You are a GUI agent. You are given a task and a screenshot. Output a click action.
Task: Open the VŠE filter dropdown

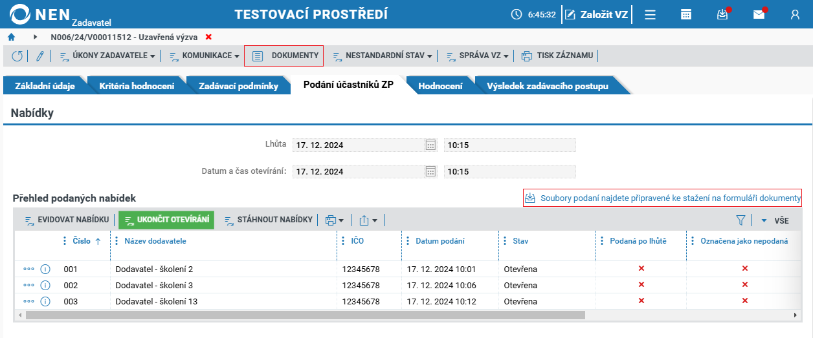(775, 220)
